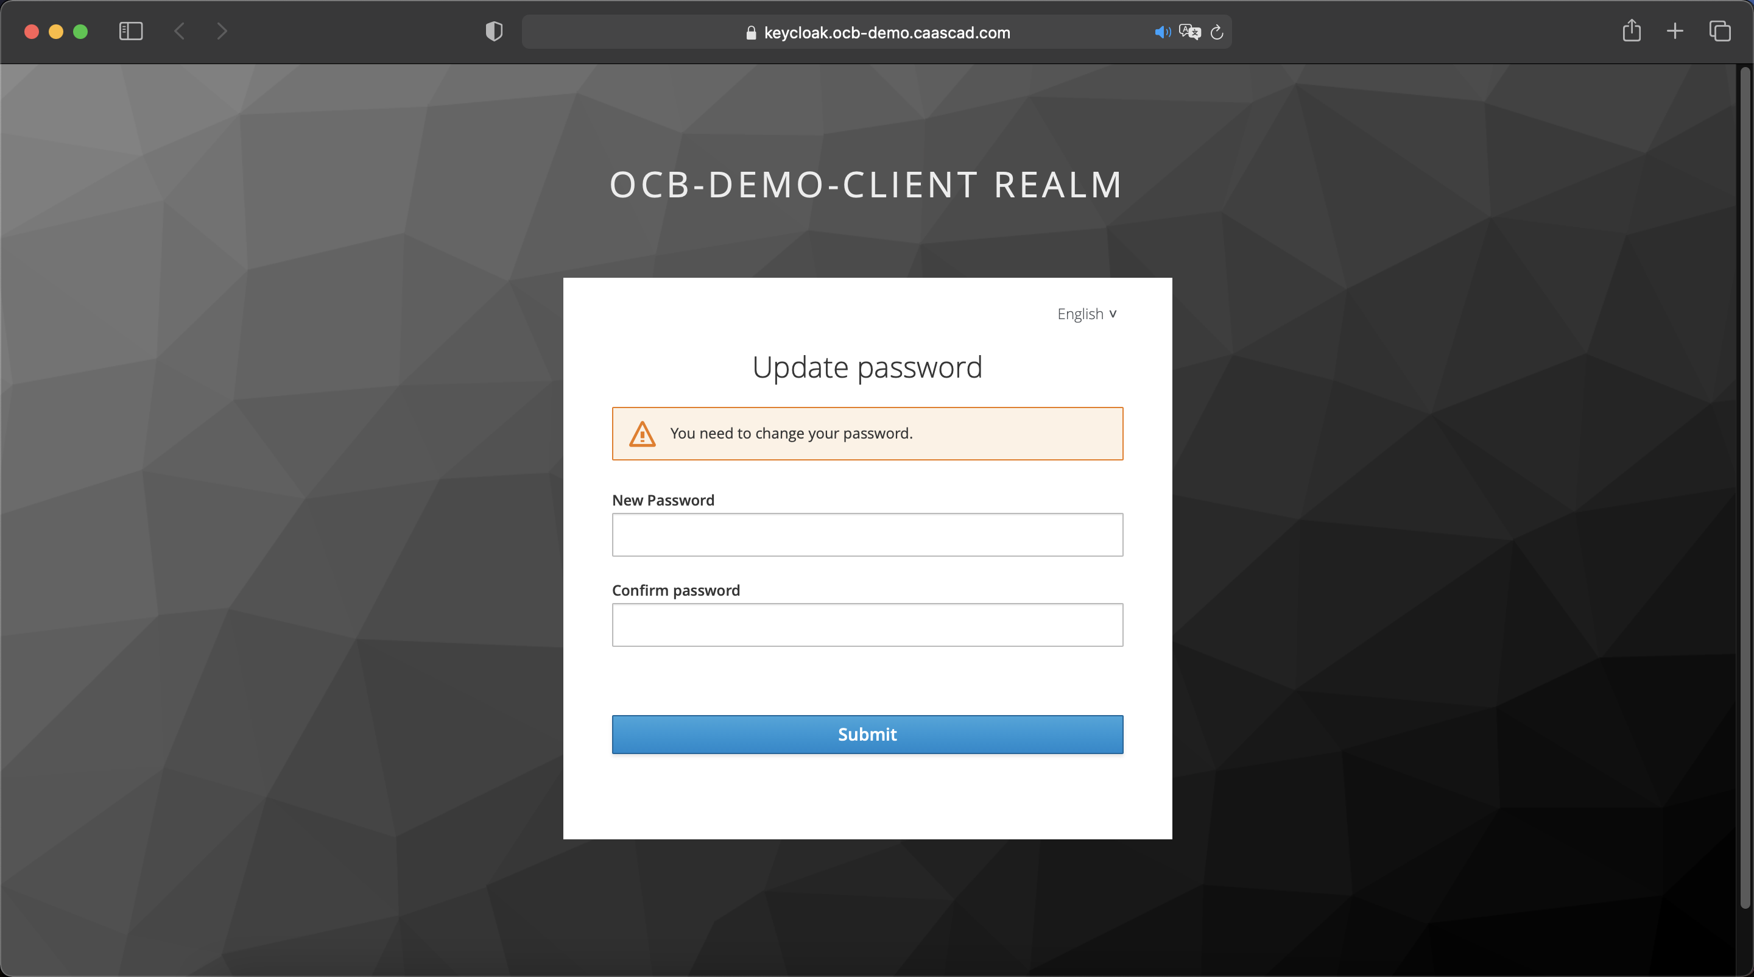Go back with the back arrow

(x=180, y=31)
